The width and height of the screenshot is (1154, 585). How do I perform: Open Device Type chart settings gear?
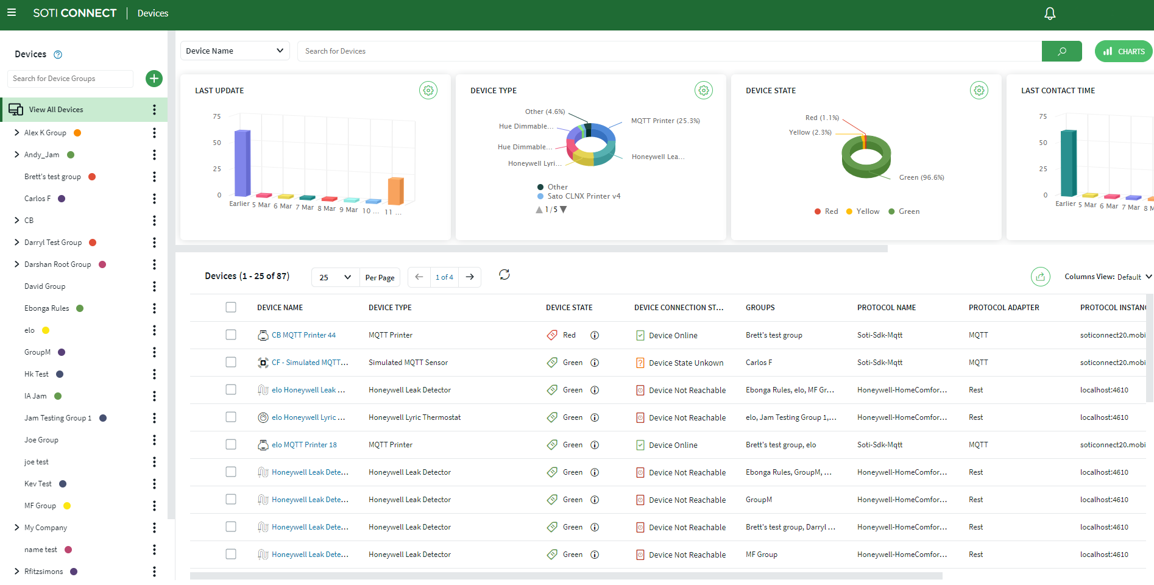tap(704, 90)
